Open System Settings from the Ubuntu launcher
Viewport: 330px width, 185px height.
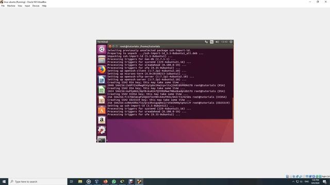click(102, 130)
